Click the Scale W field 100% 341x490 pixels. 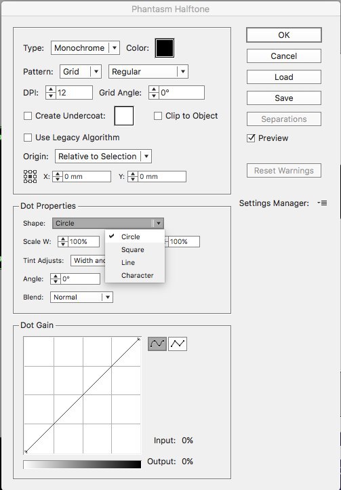pyautogui.click(x=83, y=241)
